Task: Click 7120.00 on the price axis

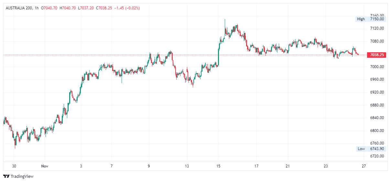Action: coord(377,28)
